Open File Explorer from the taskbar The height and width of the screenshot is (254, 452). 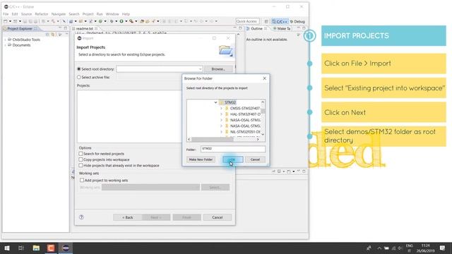coord(36,248)
